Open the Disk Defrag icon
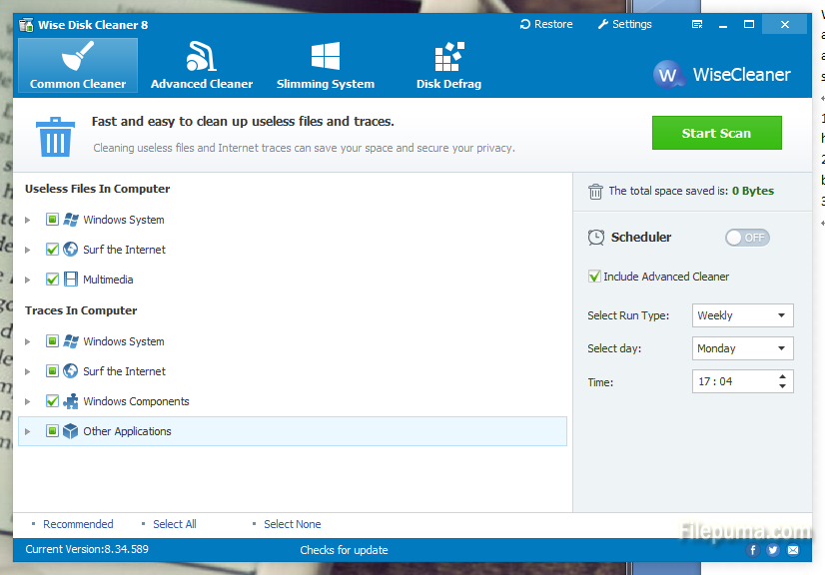This screenshot has height=575, width=825. [x=448, y=57]
